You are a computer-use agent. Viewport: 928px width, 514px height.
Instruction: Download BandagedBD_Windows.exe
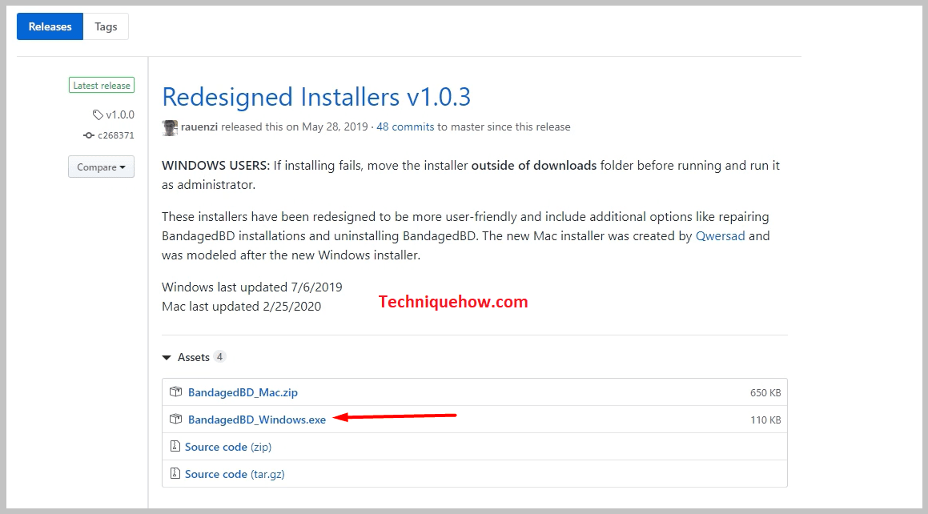tap(257, 420)
